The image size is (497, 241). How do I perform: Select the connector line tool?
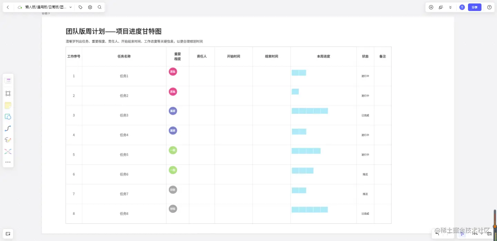point(8,128)
